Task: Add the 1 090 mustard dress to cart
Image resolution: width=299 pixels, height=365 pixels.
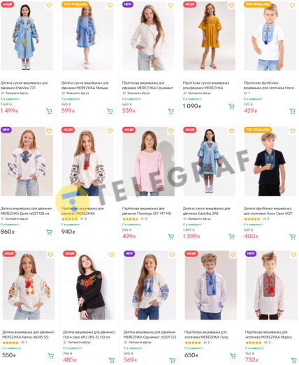Action: (231, 107)
